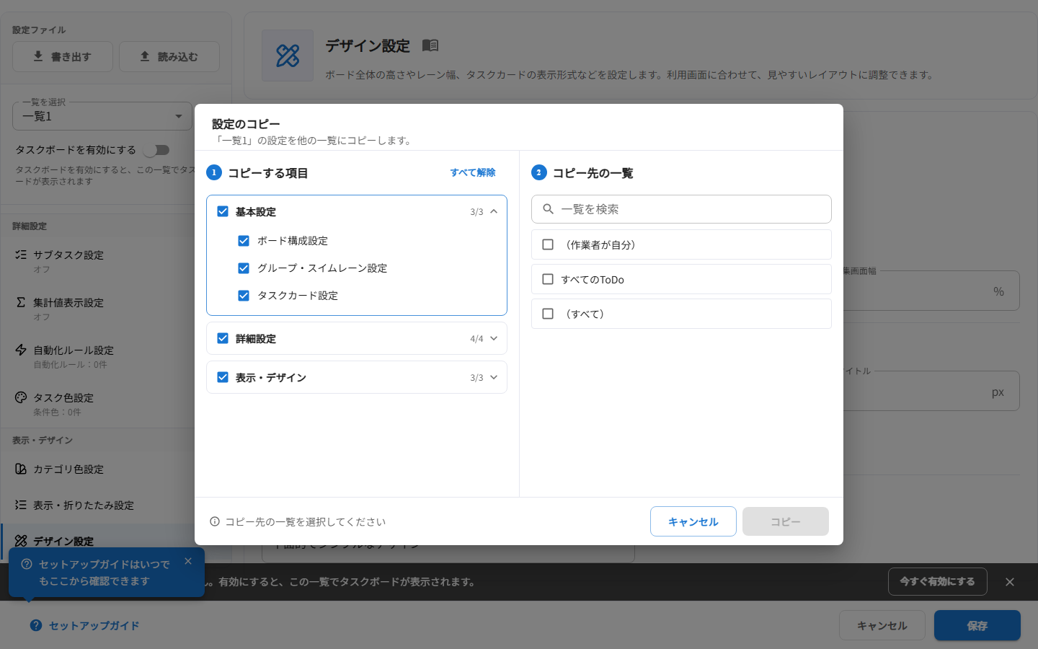Open カテゴリ色設定 in the sidebar

[97, 469]
